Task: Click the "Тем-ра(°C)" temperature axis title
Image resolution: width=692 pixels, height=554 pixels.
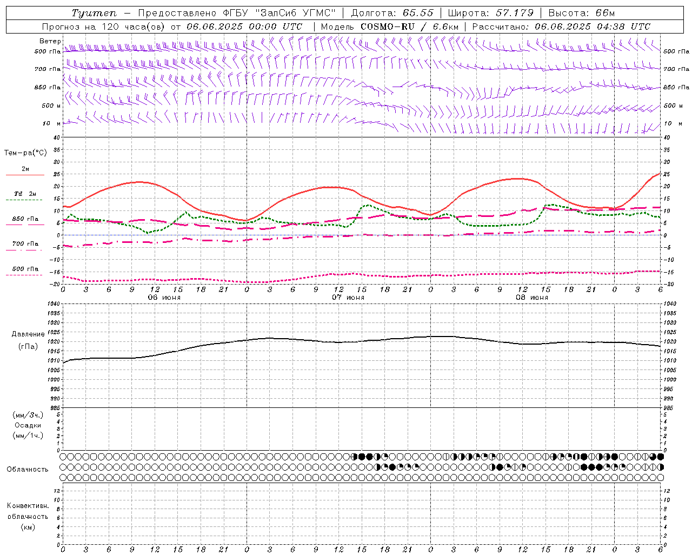Action: [x=25, y=153]
